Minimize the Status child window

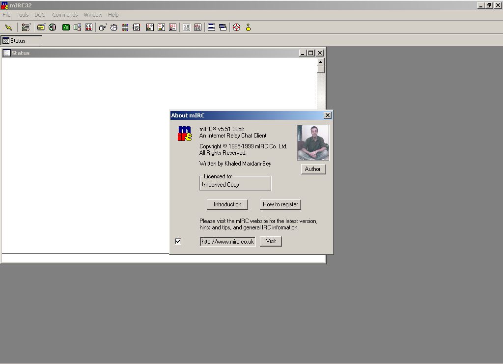point(303,53)
